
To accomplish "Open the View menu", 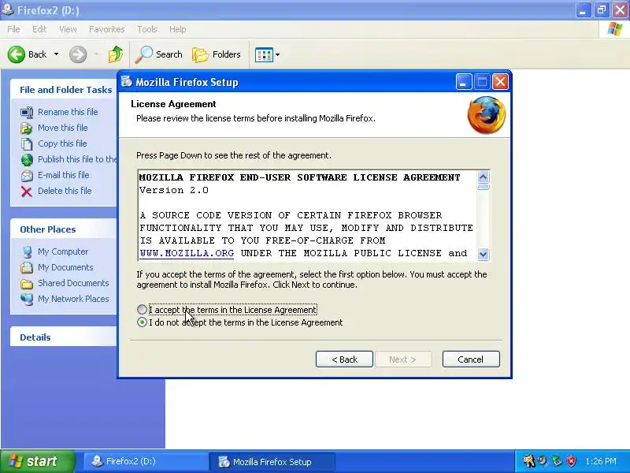I will (68, 29).
